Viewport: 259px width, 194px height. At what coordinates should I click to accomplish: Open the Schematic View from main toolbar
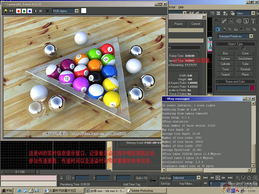click(x=218, y=13)
